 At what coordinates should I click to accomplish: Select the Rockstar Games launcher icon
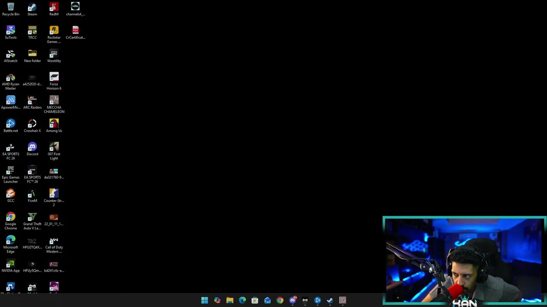click(54, 35)
